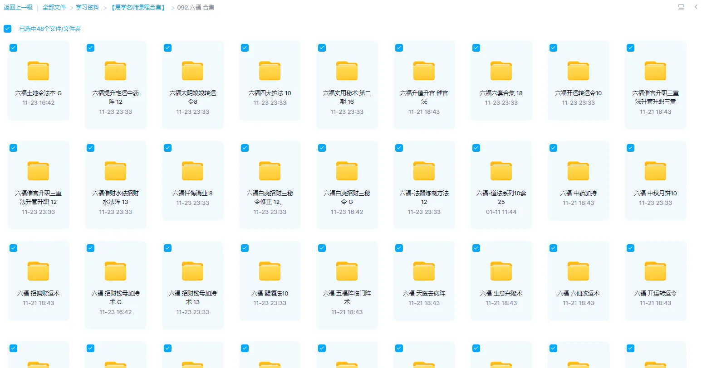Uncheck the 六福 开运转运令 folder checkbox
Screen dimensions: 702x368
point(631,248)
